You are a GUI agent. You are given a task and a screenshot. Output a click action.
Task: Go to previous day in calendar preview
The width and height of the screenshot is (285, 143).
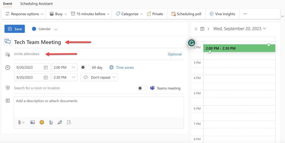coord(196,29)
